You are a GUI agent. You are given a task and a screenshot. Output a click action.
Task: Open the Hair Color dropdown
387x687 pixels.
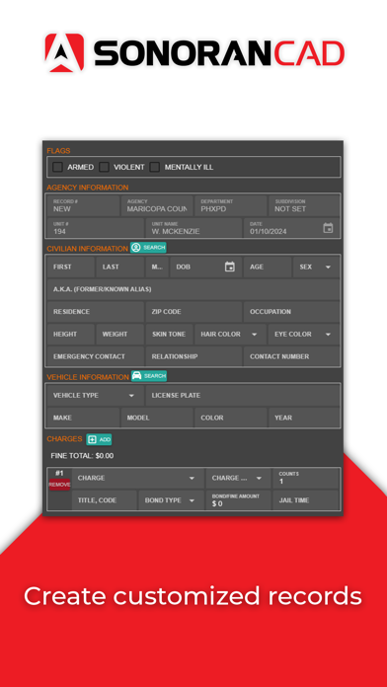click(230, 335)
